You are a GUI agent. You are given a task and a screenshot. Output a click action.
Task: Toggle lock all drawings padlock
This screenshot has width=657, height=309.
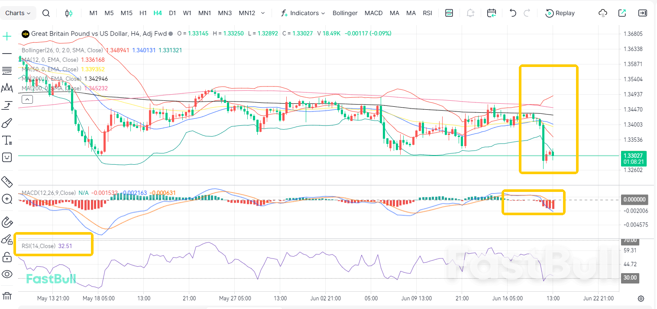7,257
